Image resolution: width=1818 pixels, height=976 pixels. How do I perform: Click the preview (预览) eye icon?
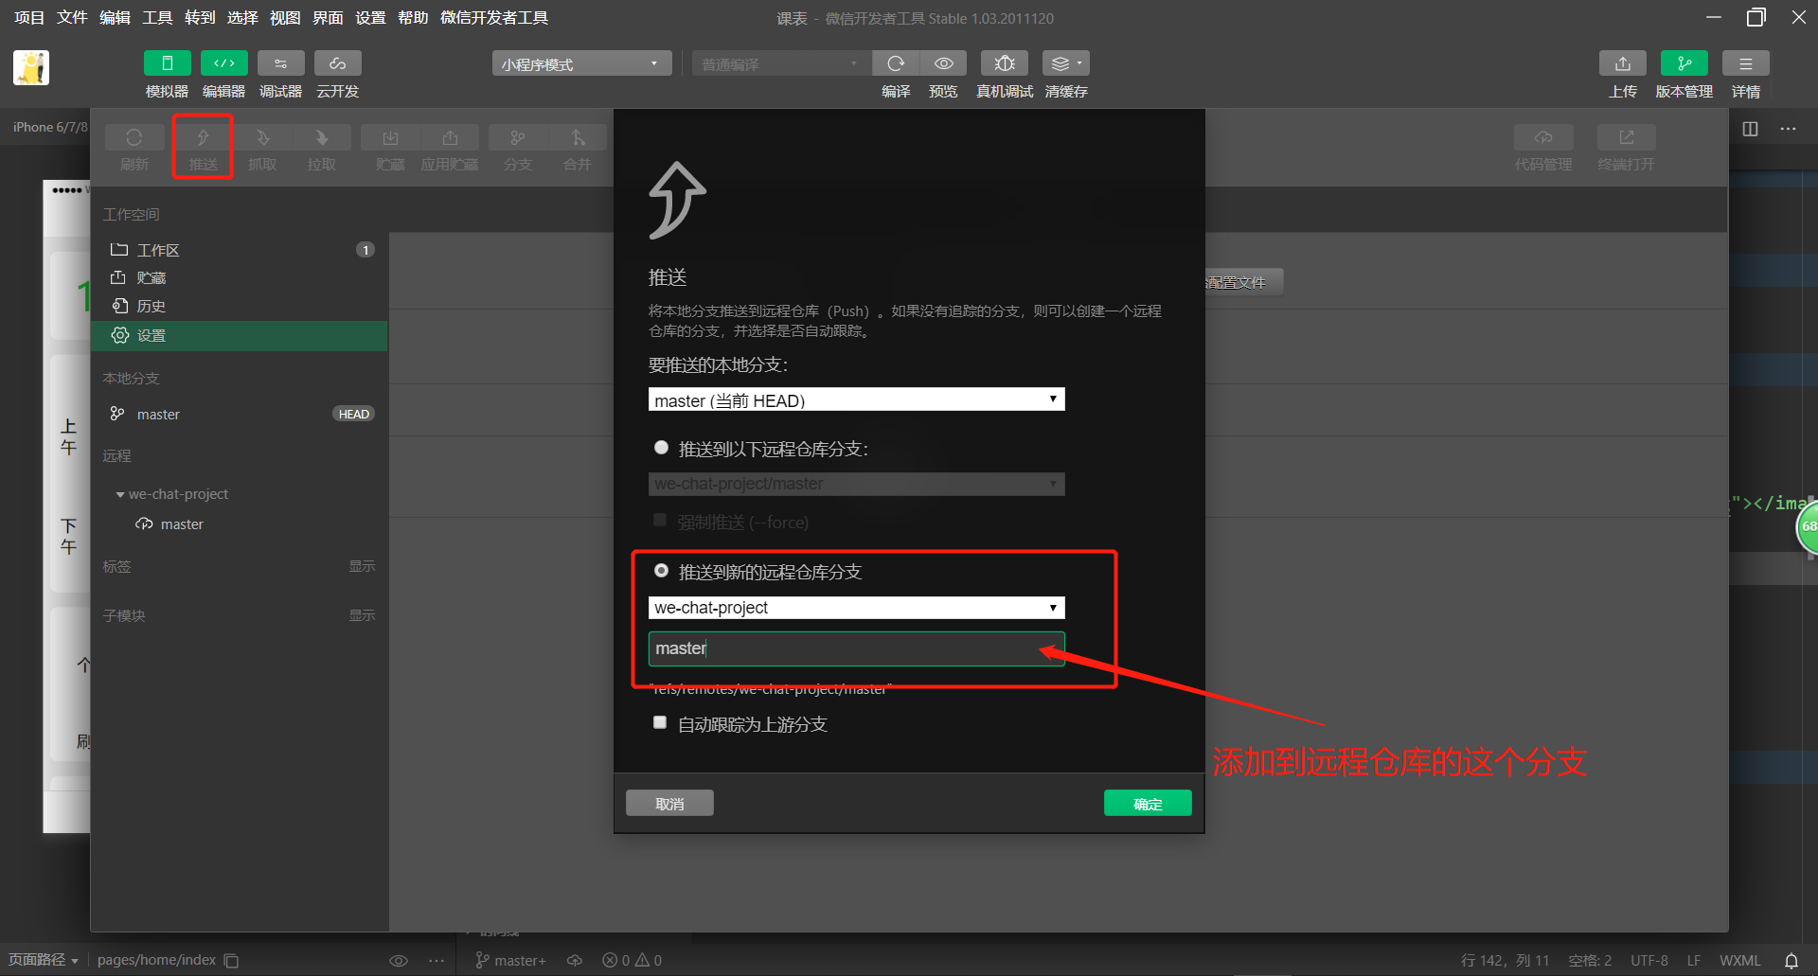coord(943,63)
